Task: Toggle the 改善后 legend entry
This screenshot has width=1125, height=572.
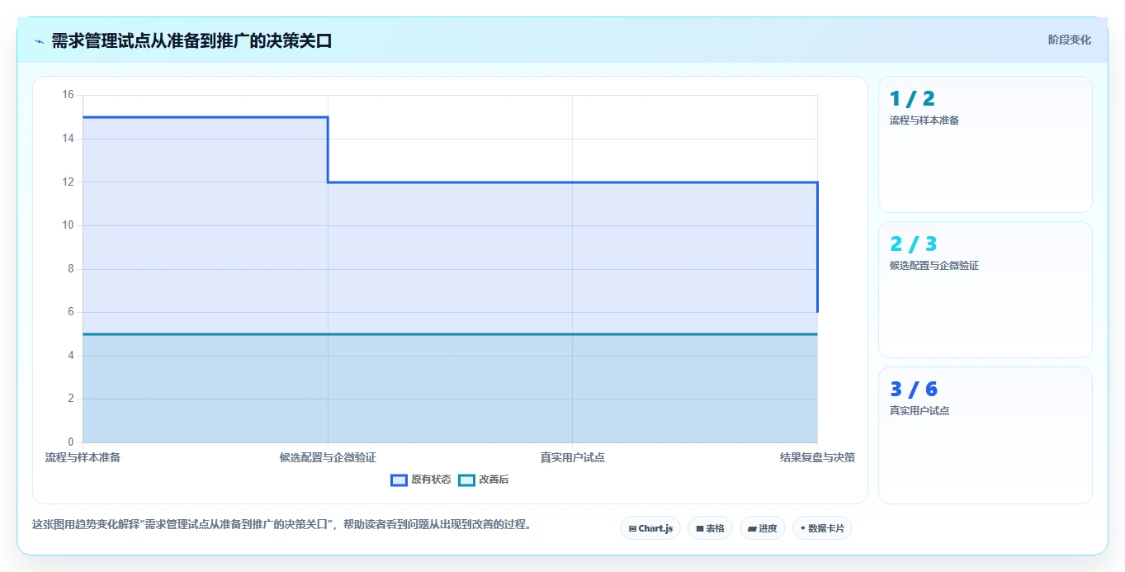Action: pos(484,480)
